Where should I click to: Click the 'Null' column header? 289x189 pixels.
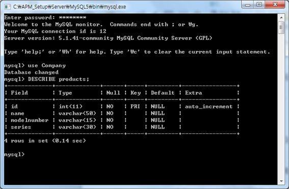point(113,93)
